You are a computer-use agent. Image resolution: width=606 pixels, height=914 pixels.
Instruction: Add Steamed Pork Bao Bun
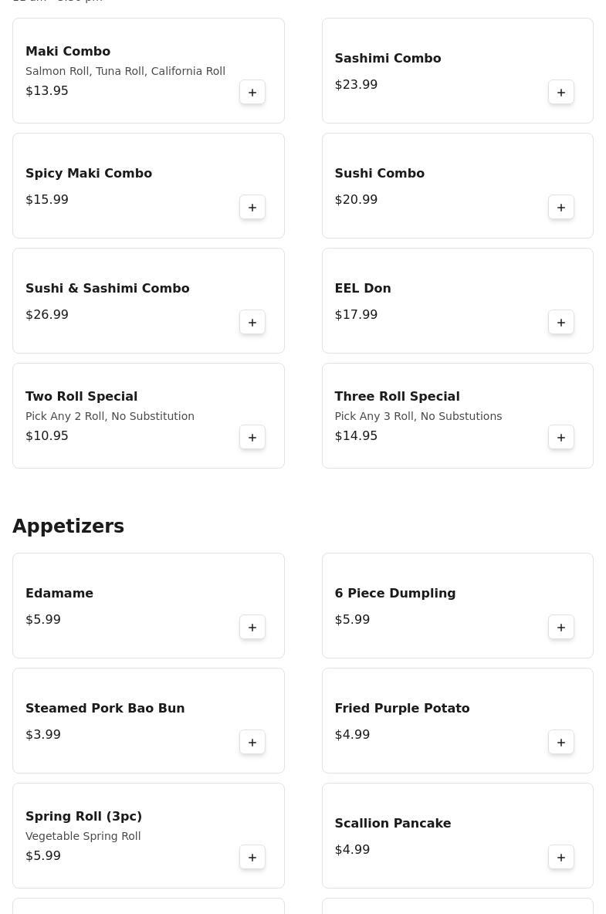point(252,743)
